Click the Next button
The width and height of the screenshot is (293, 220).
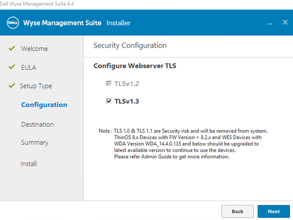tap(274, 212)
